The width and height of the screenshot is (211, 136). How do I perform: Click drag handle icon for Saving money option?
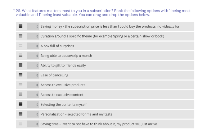click(20, 26)
